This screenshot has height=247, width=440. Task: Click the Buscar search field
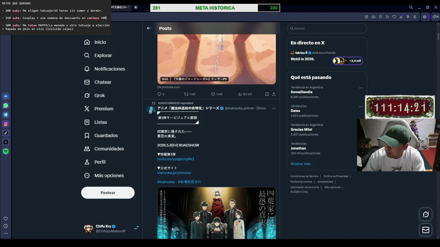pyautogui.click(x=327, y=28)
